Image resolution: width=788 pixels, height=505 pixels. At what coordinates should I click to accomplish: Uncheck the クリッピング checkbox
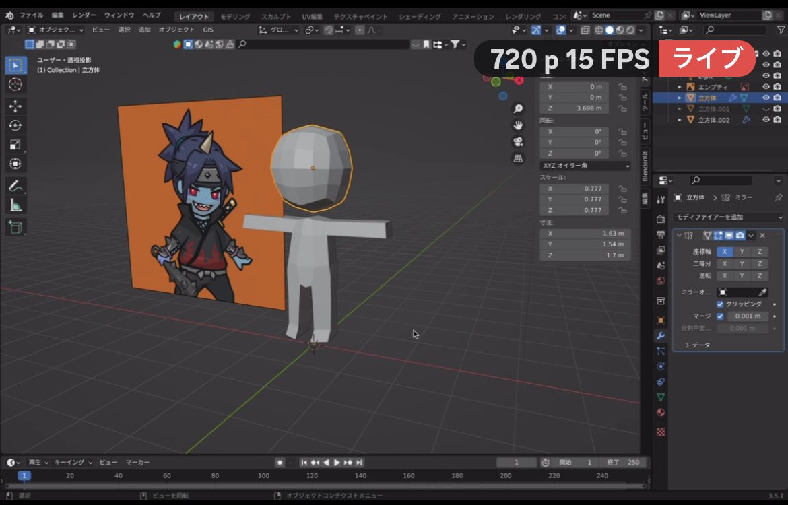click(x=720, y=304)
